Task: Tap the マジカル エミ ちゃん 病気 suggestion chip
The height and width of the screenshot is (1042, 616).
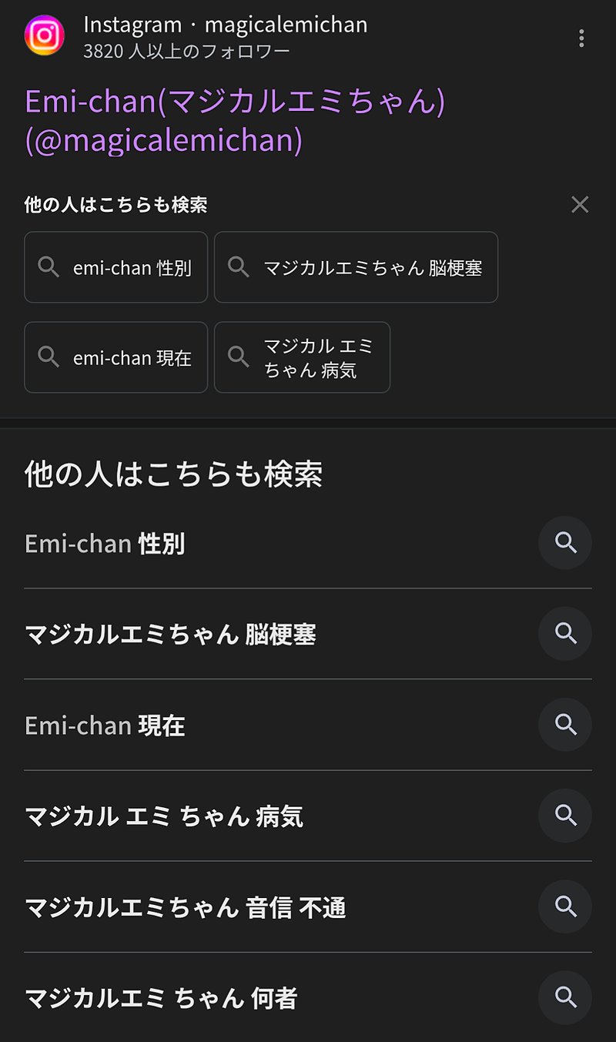Action: tap(302, 357)
